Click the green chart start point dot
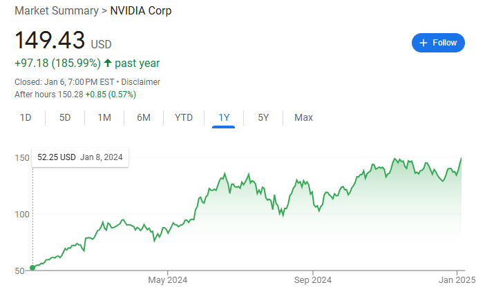 coord(32,267)
